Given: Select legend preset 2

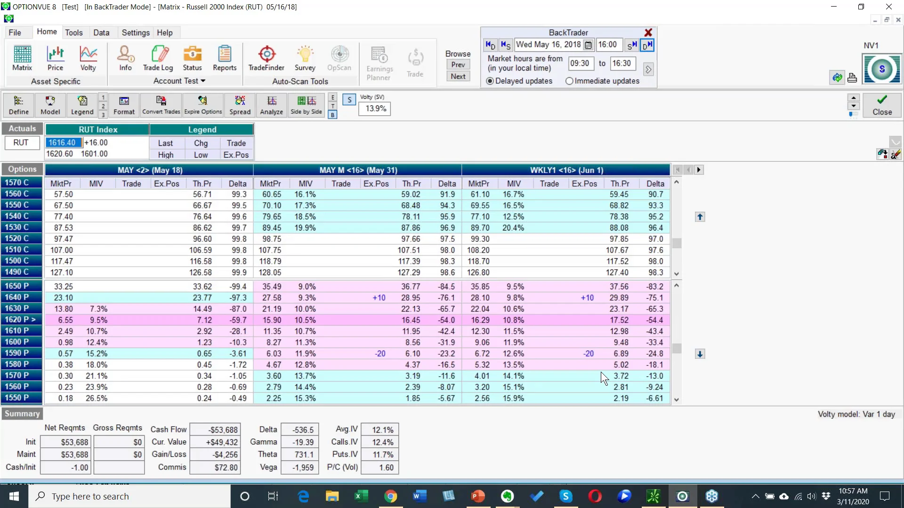Looking at the screenshot, I should tap(103, 106).
